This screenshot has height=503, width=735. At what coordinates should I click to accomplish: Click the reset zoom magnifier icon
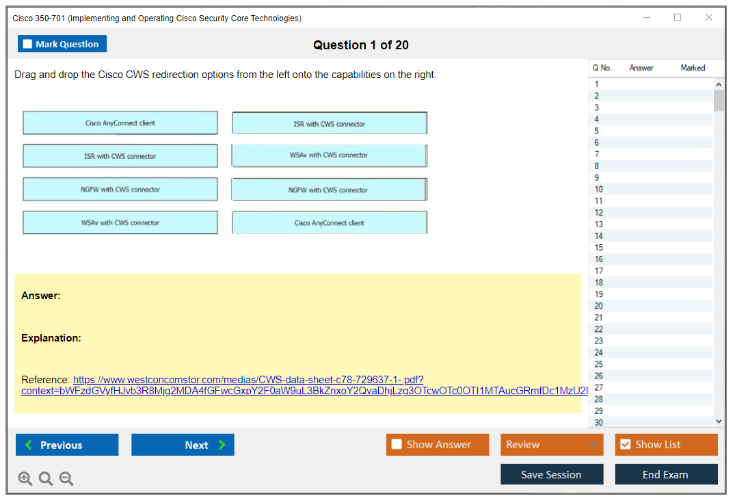click(46, 479)
